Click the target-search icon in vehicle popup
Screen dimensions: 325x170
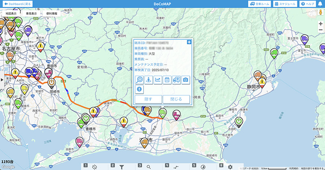[x=139, y=80]
